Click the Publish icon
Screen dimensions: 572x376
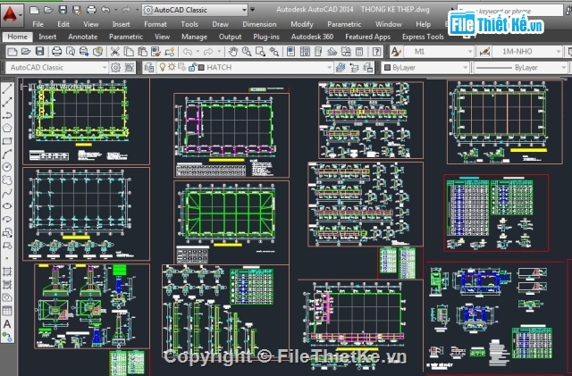pos(84,52)
